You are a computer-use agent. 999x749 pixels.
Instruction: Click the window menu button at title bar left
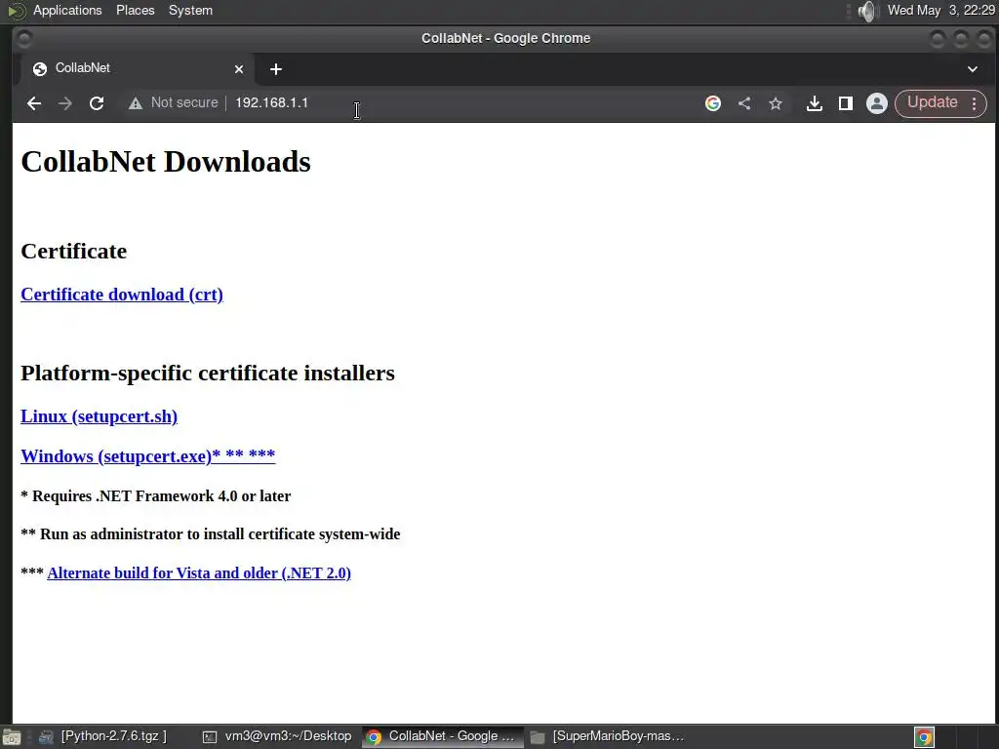click(24, 39)
